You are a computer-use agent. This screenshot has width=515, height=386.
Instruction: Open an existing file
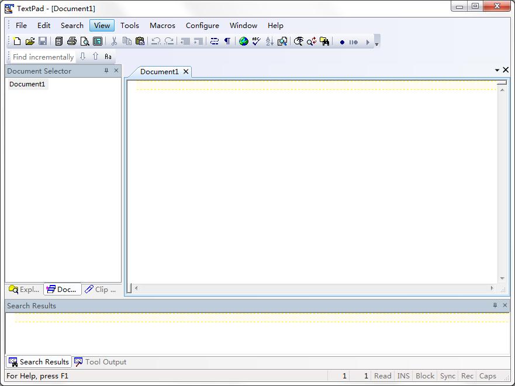coord(30,41)
